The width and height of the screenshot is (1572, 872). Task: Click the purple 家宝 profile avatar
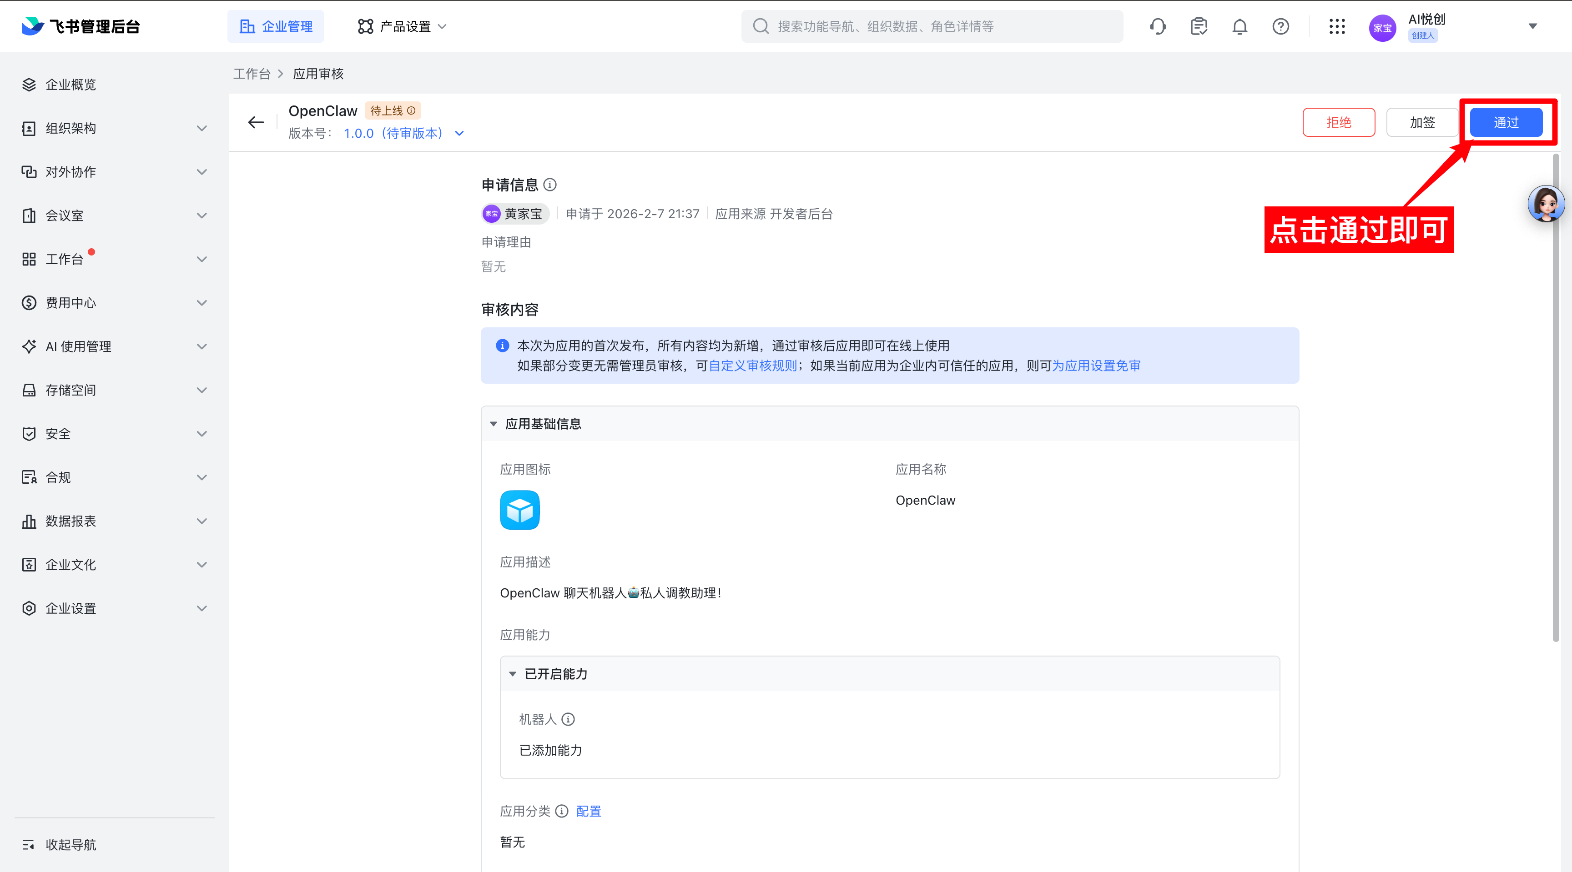coord(1382,27)
